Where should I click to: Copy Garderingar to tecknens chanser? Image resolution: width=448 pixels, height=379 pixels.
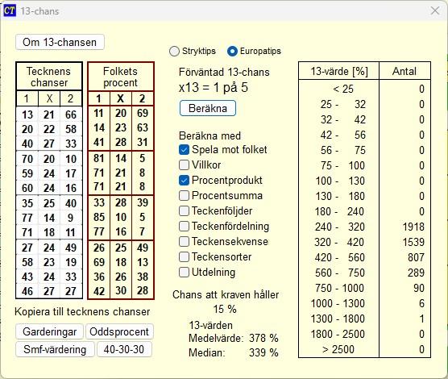point(49,331)
